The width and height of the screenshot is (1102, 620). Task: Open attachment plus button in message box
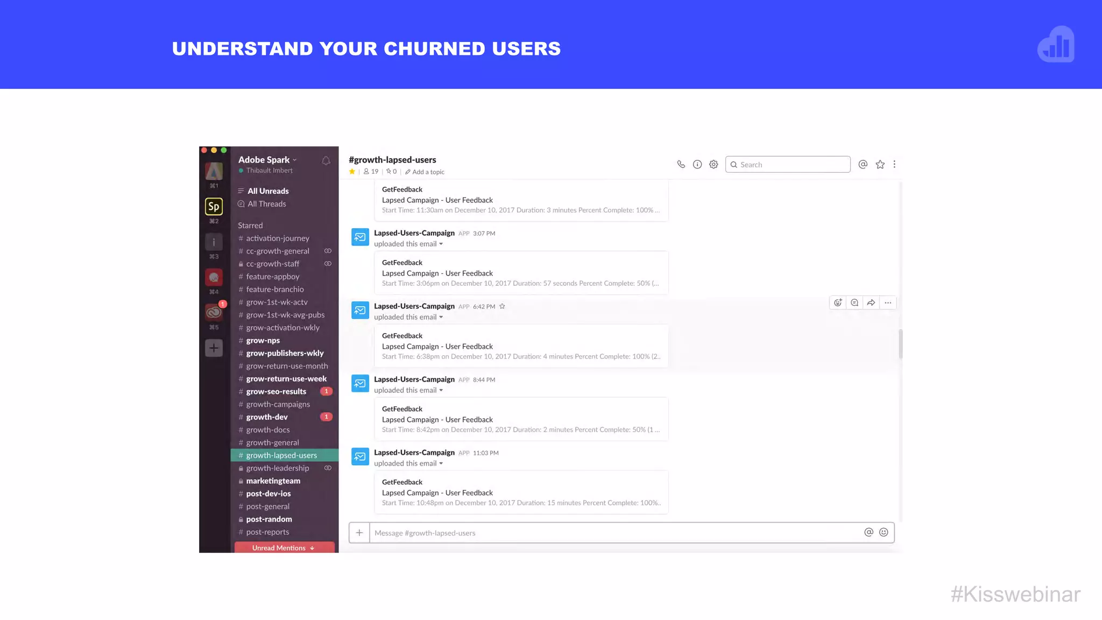359,533
